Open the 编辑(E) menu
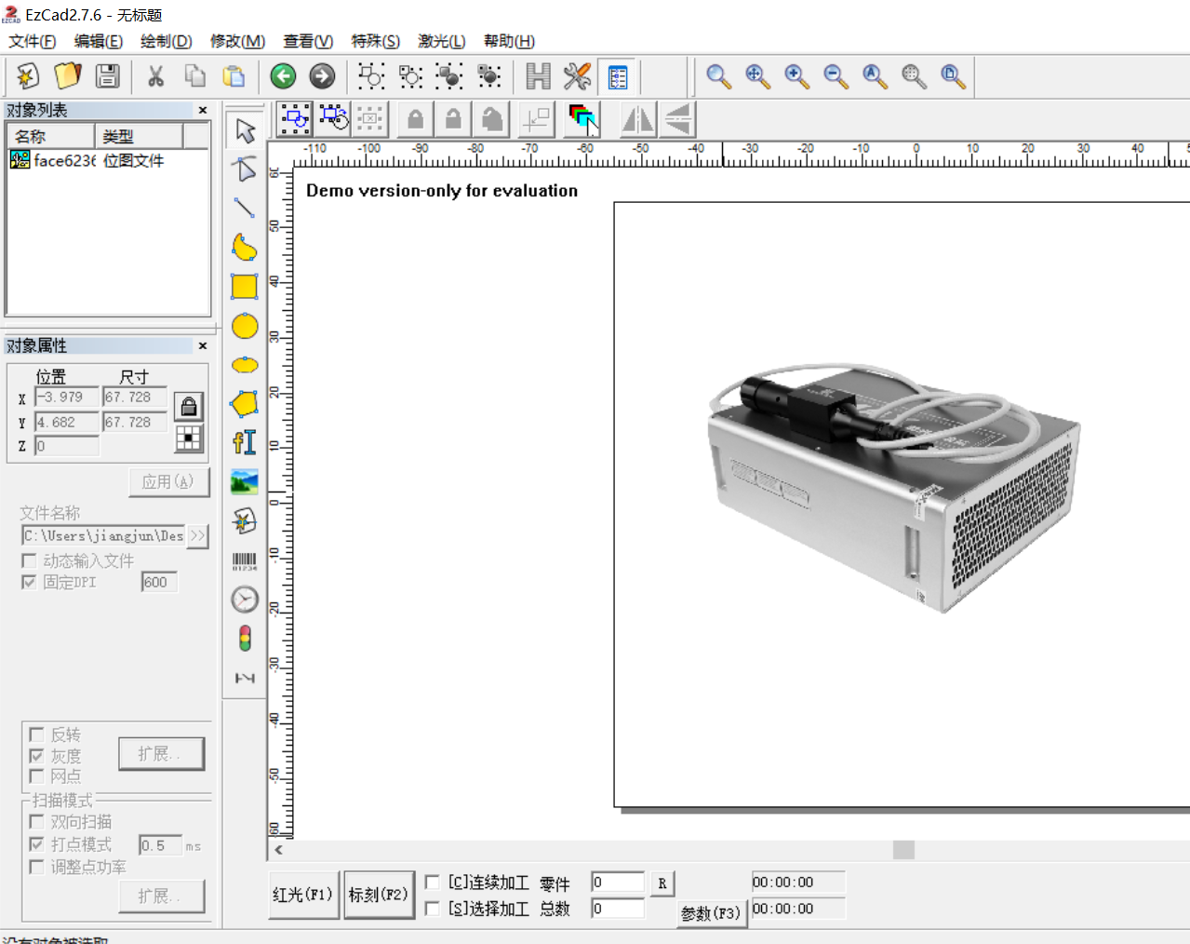Screen dimensions: 1190x944 (99, 41)
